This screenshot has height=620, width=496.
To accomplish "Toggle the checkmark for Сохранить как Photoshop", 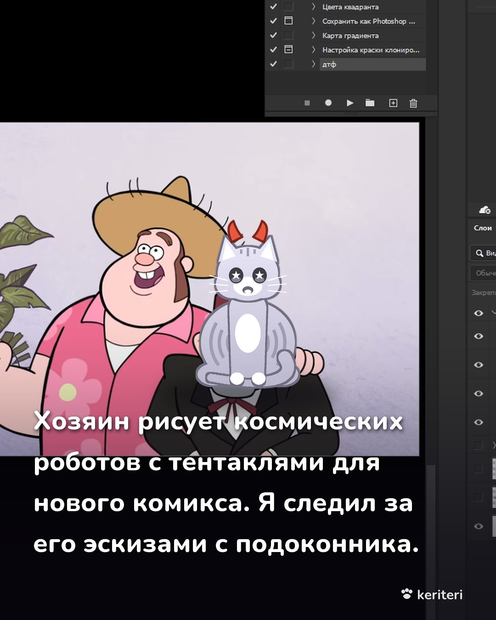I will point(273,21).
